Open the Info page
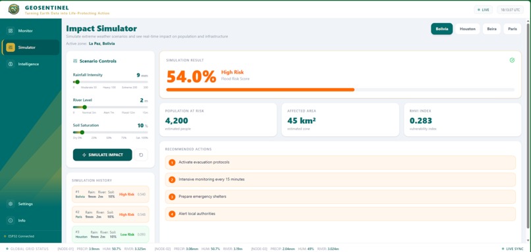 (x=30, y=220)
